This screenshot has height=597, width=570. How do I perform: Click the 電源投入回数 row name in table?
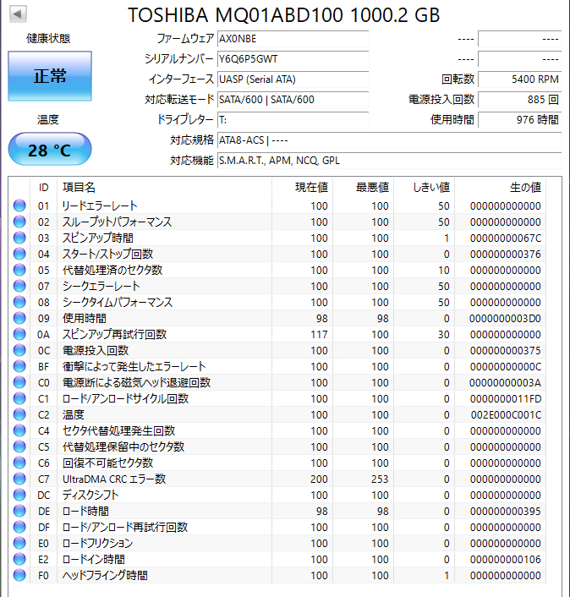[x=96, y=350]
